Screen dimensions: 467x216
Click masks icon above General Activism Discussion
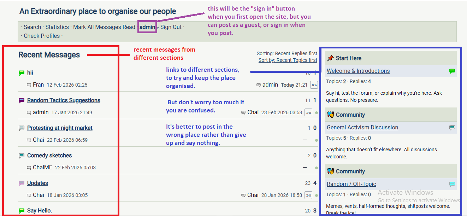click(x=330, y=115)
